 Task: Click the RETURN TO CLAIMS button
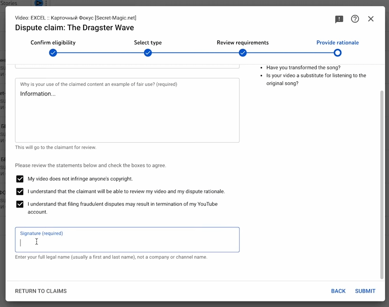coord(41,291)
